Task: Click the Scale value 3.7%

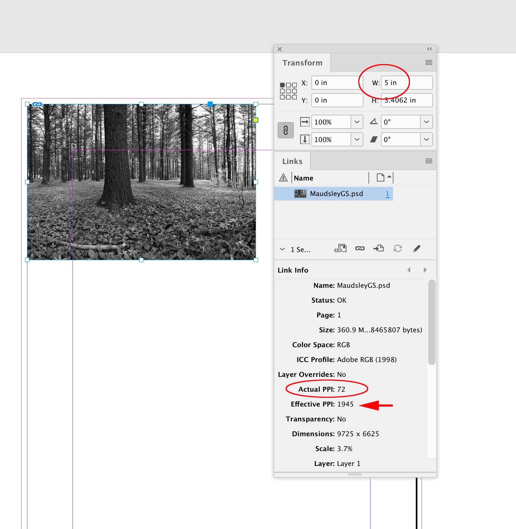Action: 344,449
